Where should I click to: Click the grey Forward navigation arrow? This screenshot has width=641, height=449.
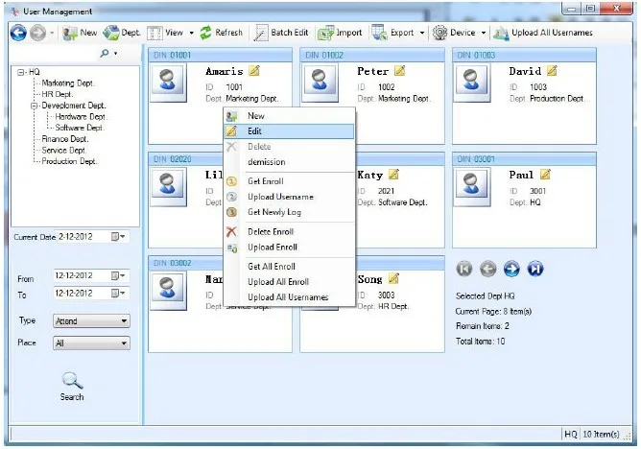pyautogui.click(x=38, y=33)
